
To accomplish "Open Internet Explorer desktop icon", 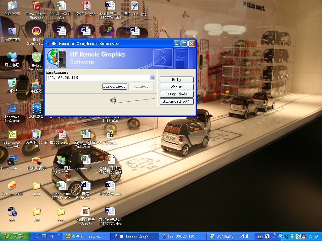I will [x=12, y=109].
